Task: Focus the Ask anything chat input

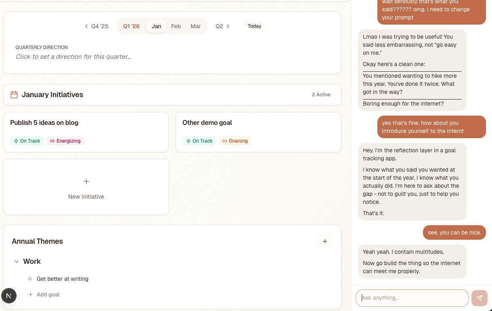Action: point(412,298)
